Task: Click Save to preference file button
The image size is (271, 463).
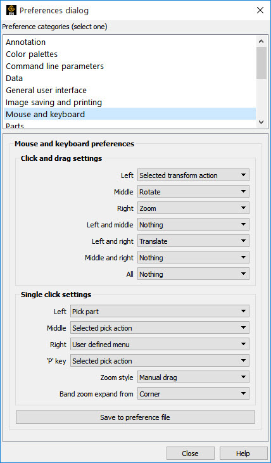Action: (x=135, y=417)
